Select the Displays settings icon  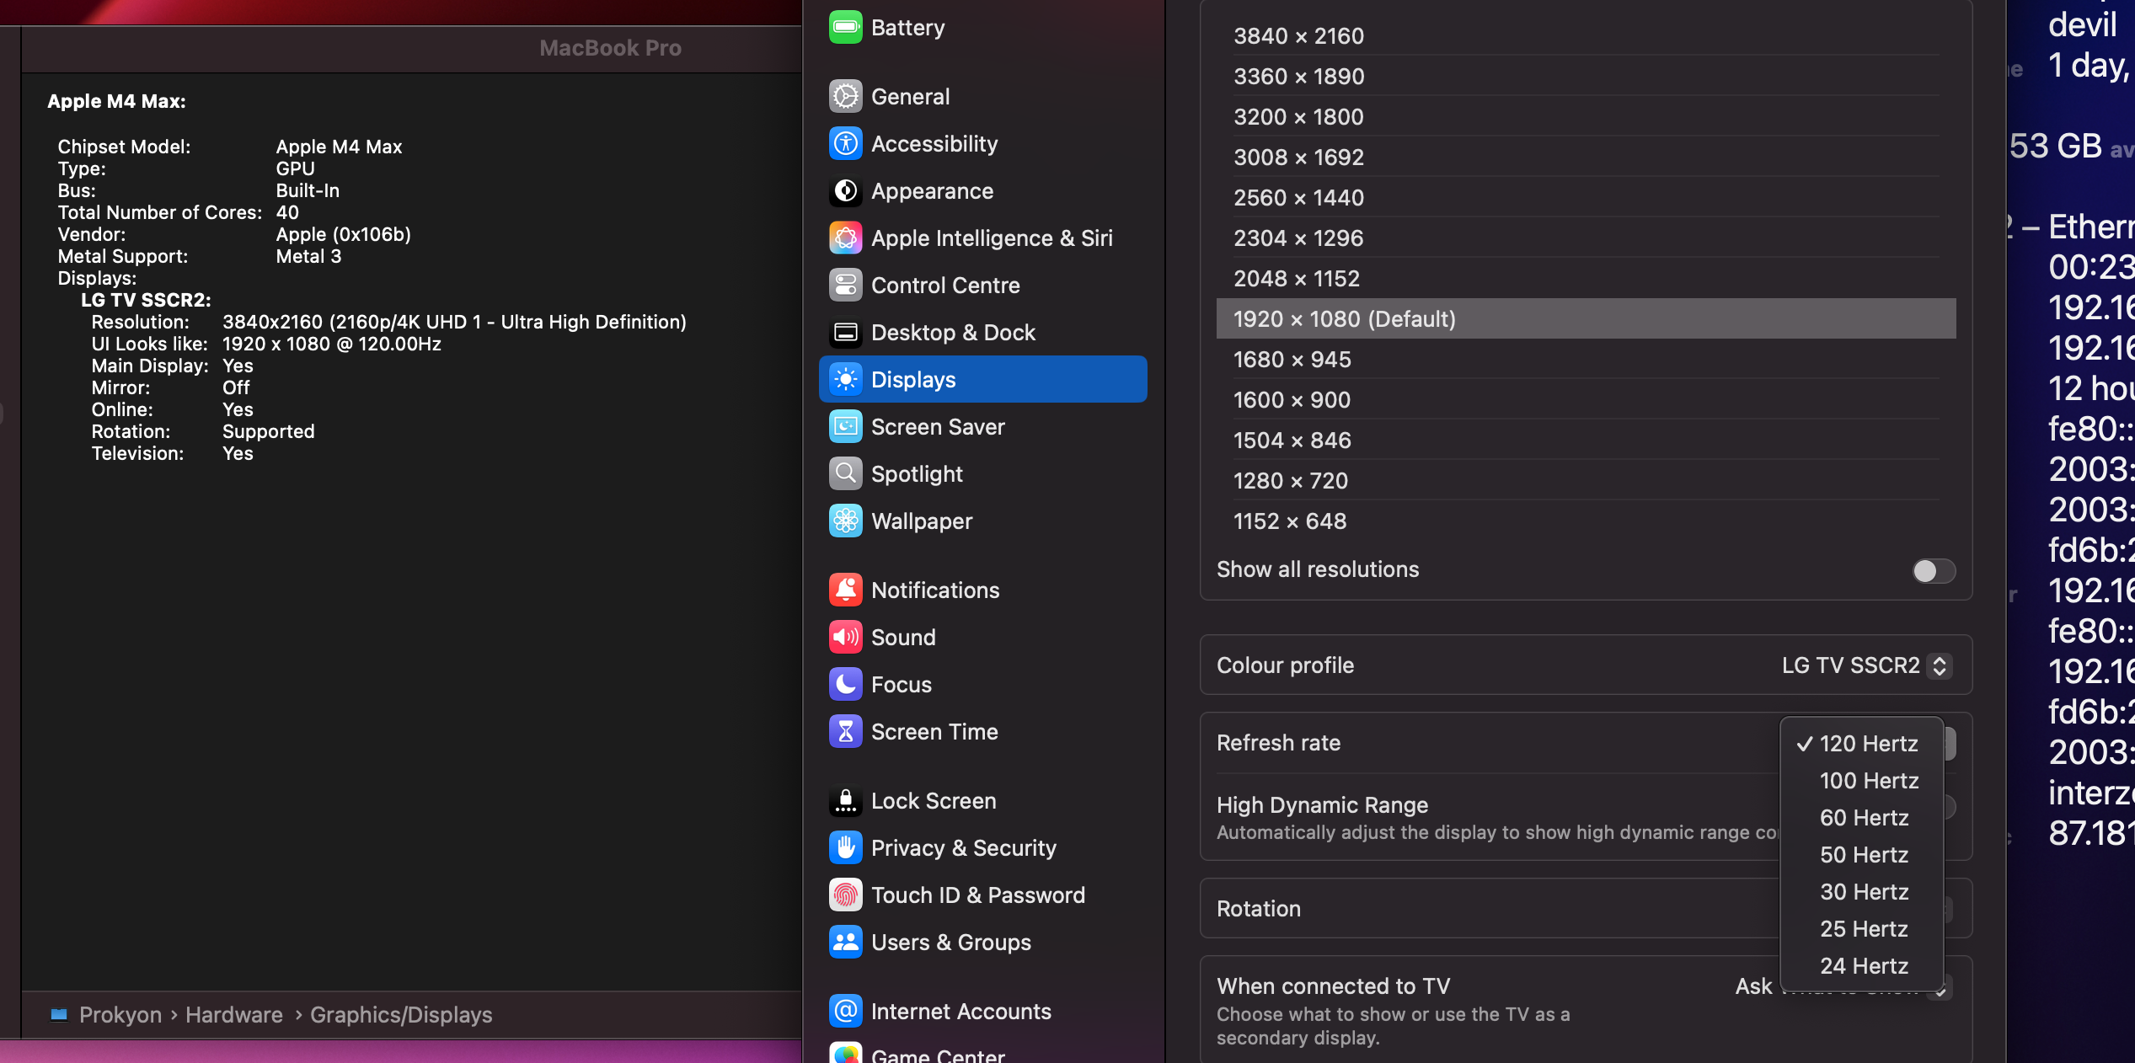(x=846, y=379)
